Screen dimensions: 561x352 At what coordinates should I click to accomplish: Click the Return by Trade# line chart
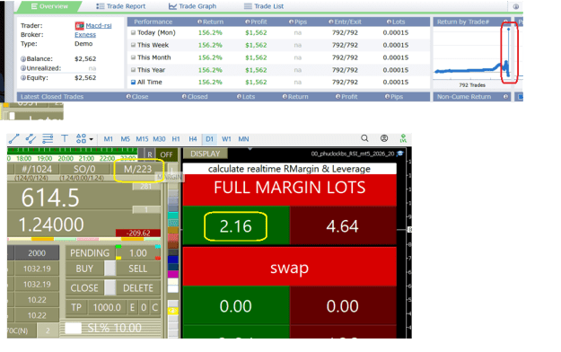472,54
